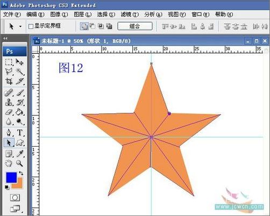Click the 组合 button
This screenshot has height=216, width=270.
(135, 26)
